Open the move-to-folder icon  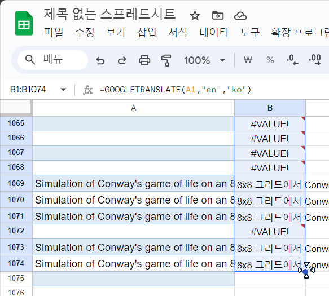pyautogui.click(x=218, y=16)
